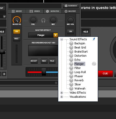Image resolution: width=116 pixels, height=119 pixels.
Task: Click the pin icon in effects popup
Action: (94, 39)
